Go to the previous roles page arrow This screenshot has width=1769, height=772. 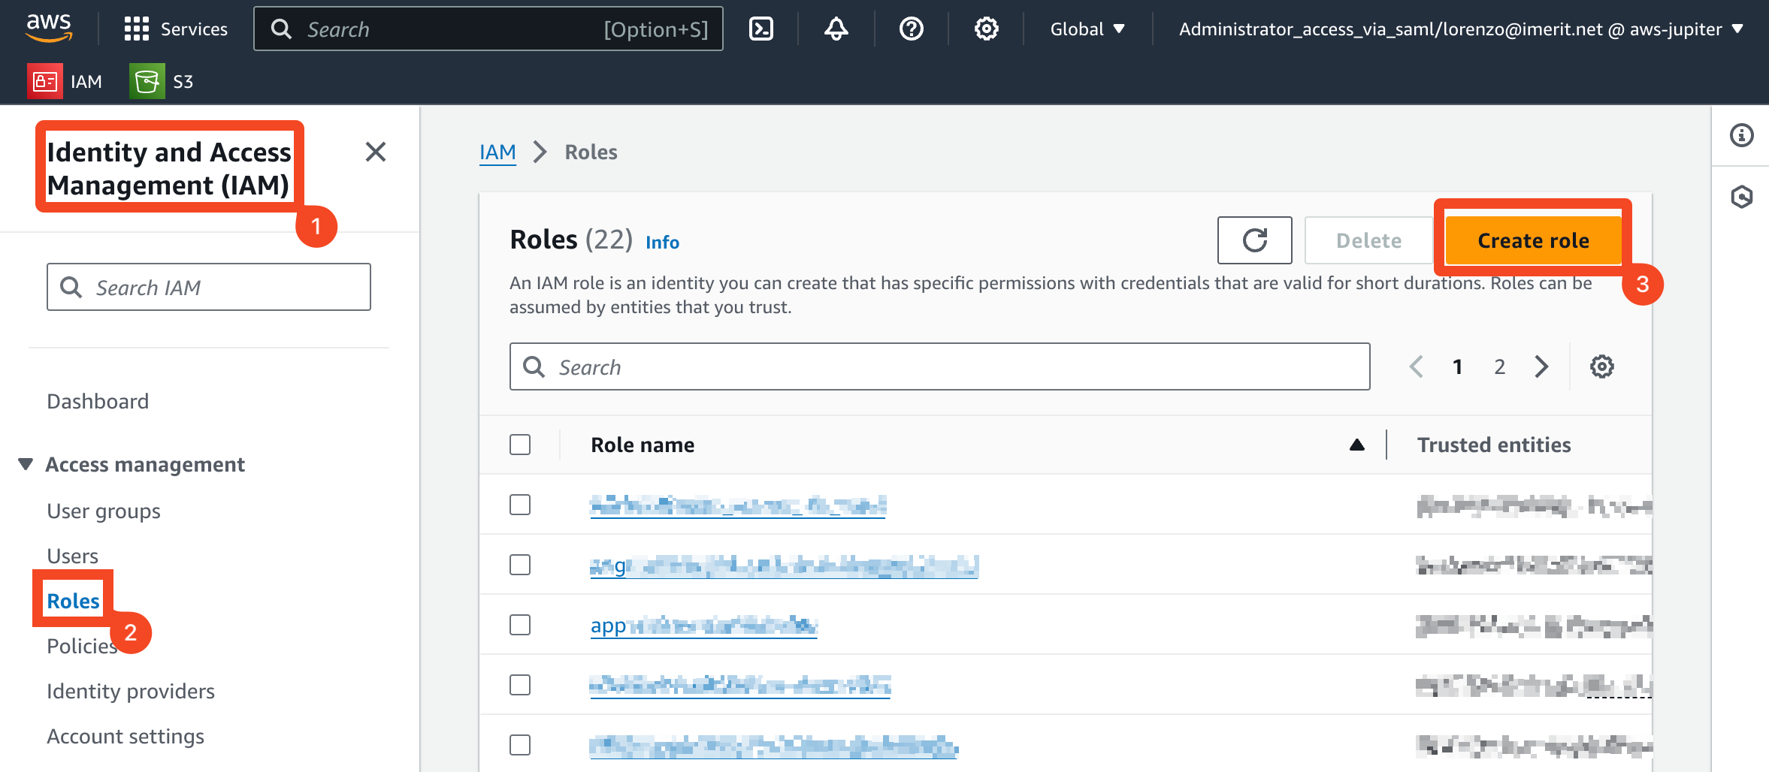tap(1417, 366)
